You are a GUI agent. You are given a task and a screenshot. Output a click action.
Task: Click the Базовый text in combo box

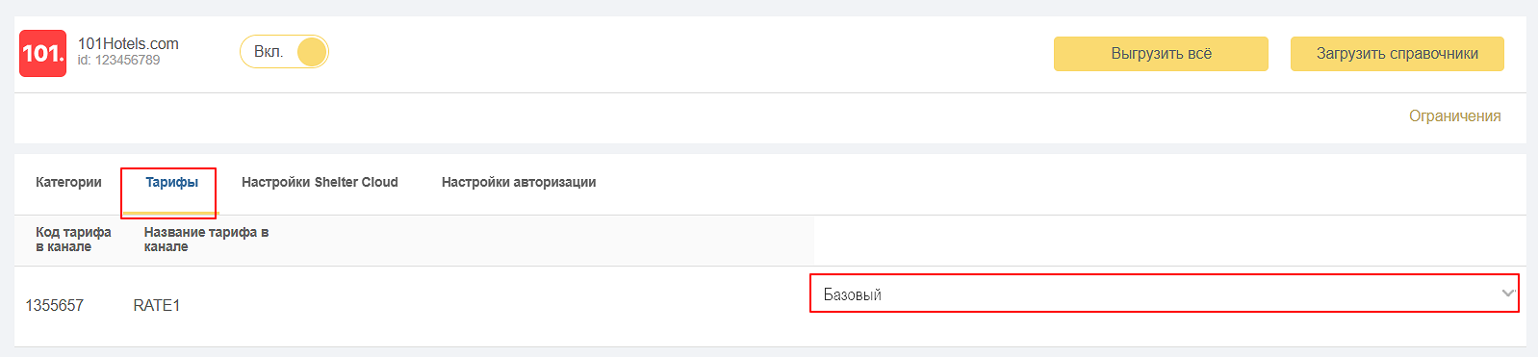point(853,294)
